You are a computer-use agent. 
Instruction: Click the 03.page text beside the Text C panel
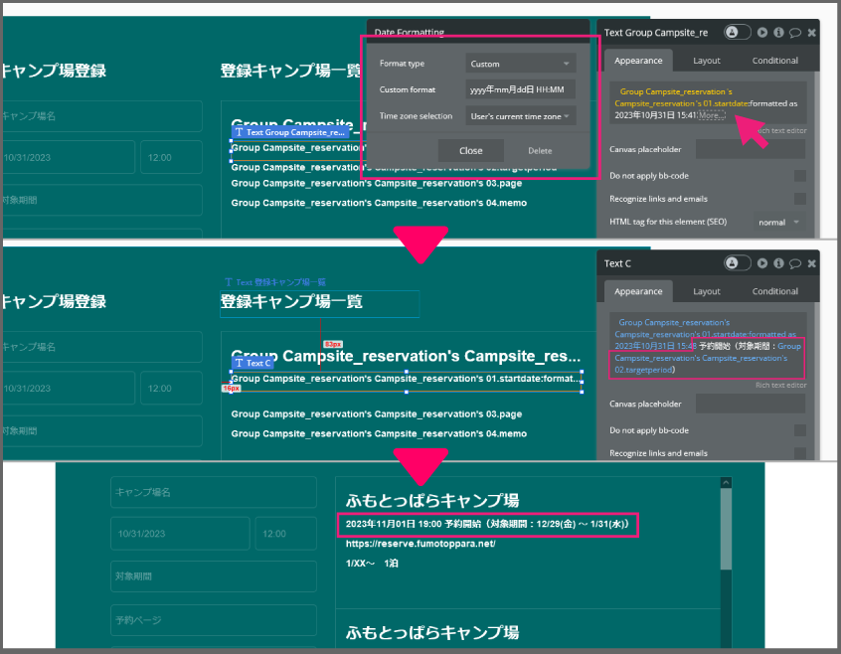(x=377, y=413)
